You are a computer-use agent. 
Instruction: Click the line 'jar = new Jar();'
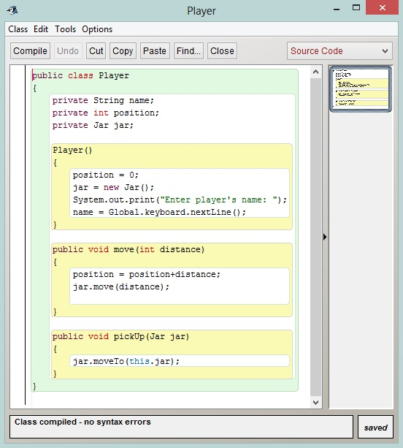coord(113,187)
